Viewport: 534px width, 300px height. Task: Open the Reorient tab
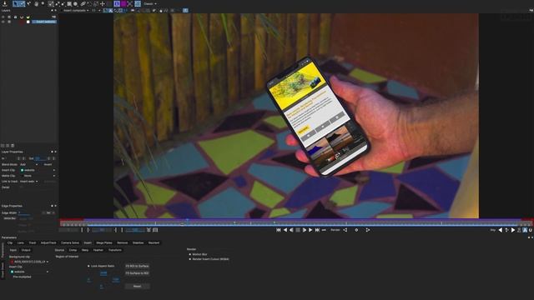tap(154, 242)
